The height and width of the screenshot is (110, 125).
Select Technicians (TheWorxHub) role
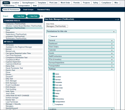coord(23,38)
